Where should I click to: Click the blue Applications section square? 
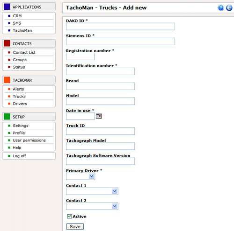tap(7, 7)
